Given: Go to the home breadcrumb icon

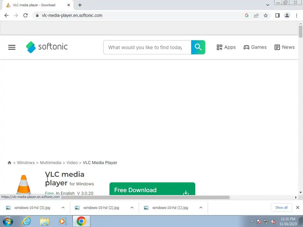Looking at the screenshot, I should (9, 163).
